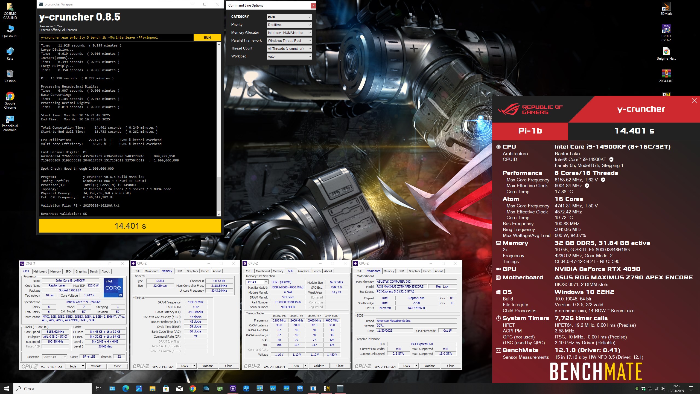Image resolution: width=700 pixels, height=394 pixels.
Task: Select the CPU tab in the Mainboard CPU-Z window
Action: [x=359, y=271]
